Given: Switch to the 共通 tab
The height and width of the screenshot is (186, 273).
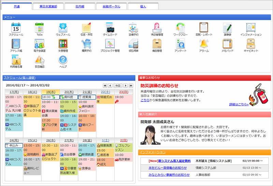Looking at the screenshot, I should click(17, 6).
